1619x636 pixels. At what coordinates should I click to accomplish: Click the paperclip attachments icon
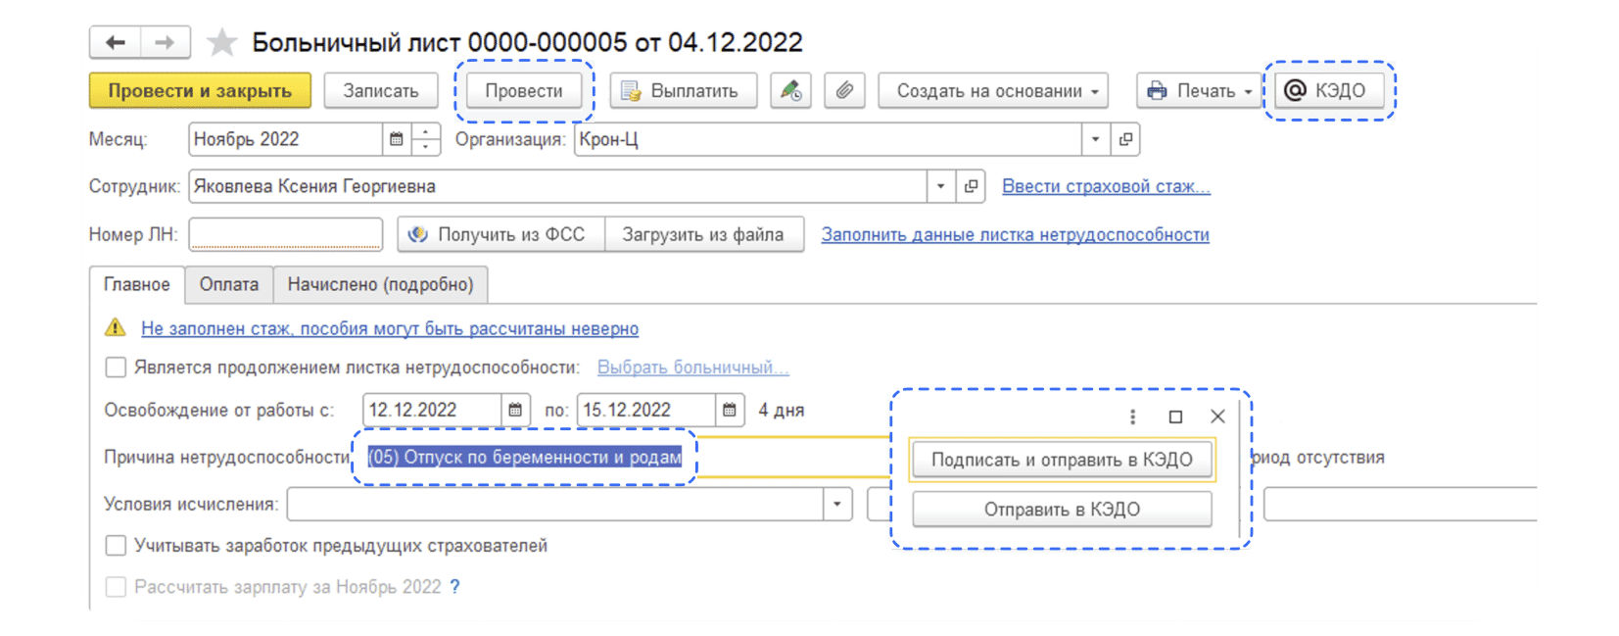pos(844,91)
